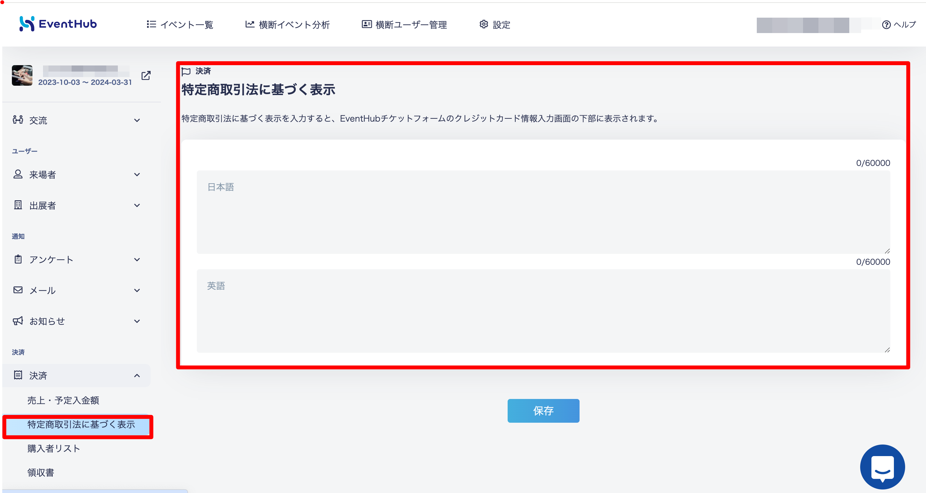Select the メール sidebar item
The image size is (926, 493).
tap(76, 290)
